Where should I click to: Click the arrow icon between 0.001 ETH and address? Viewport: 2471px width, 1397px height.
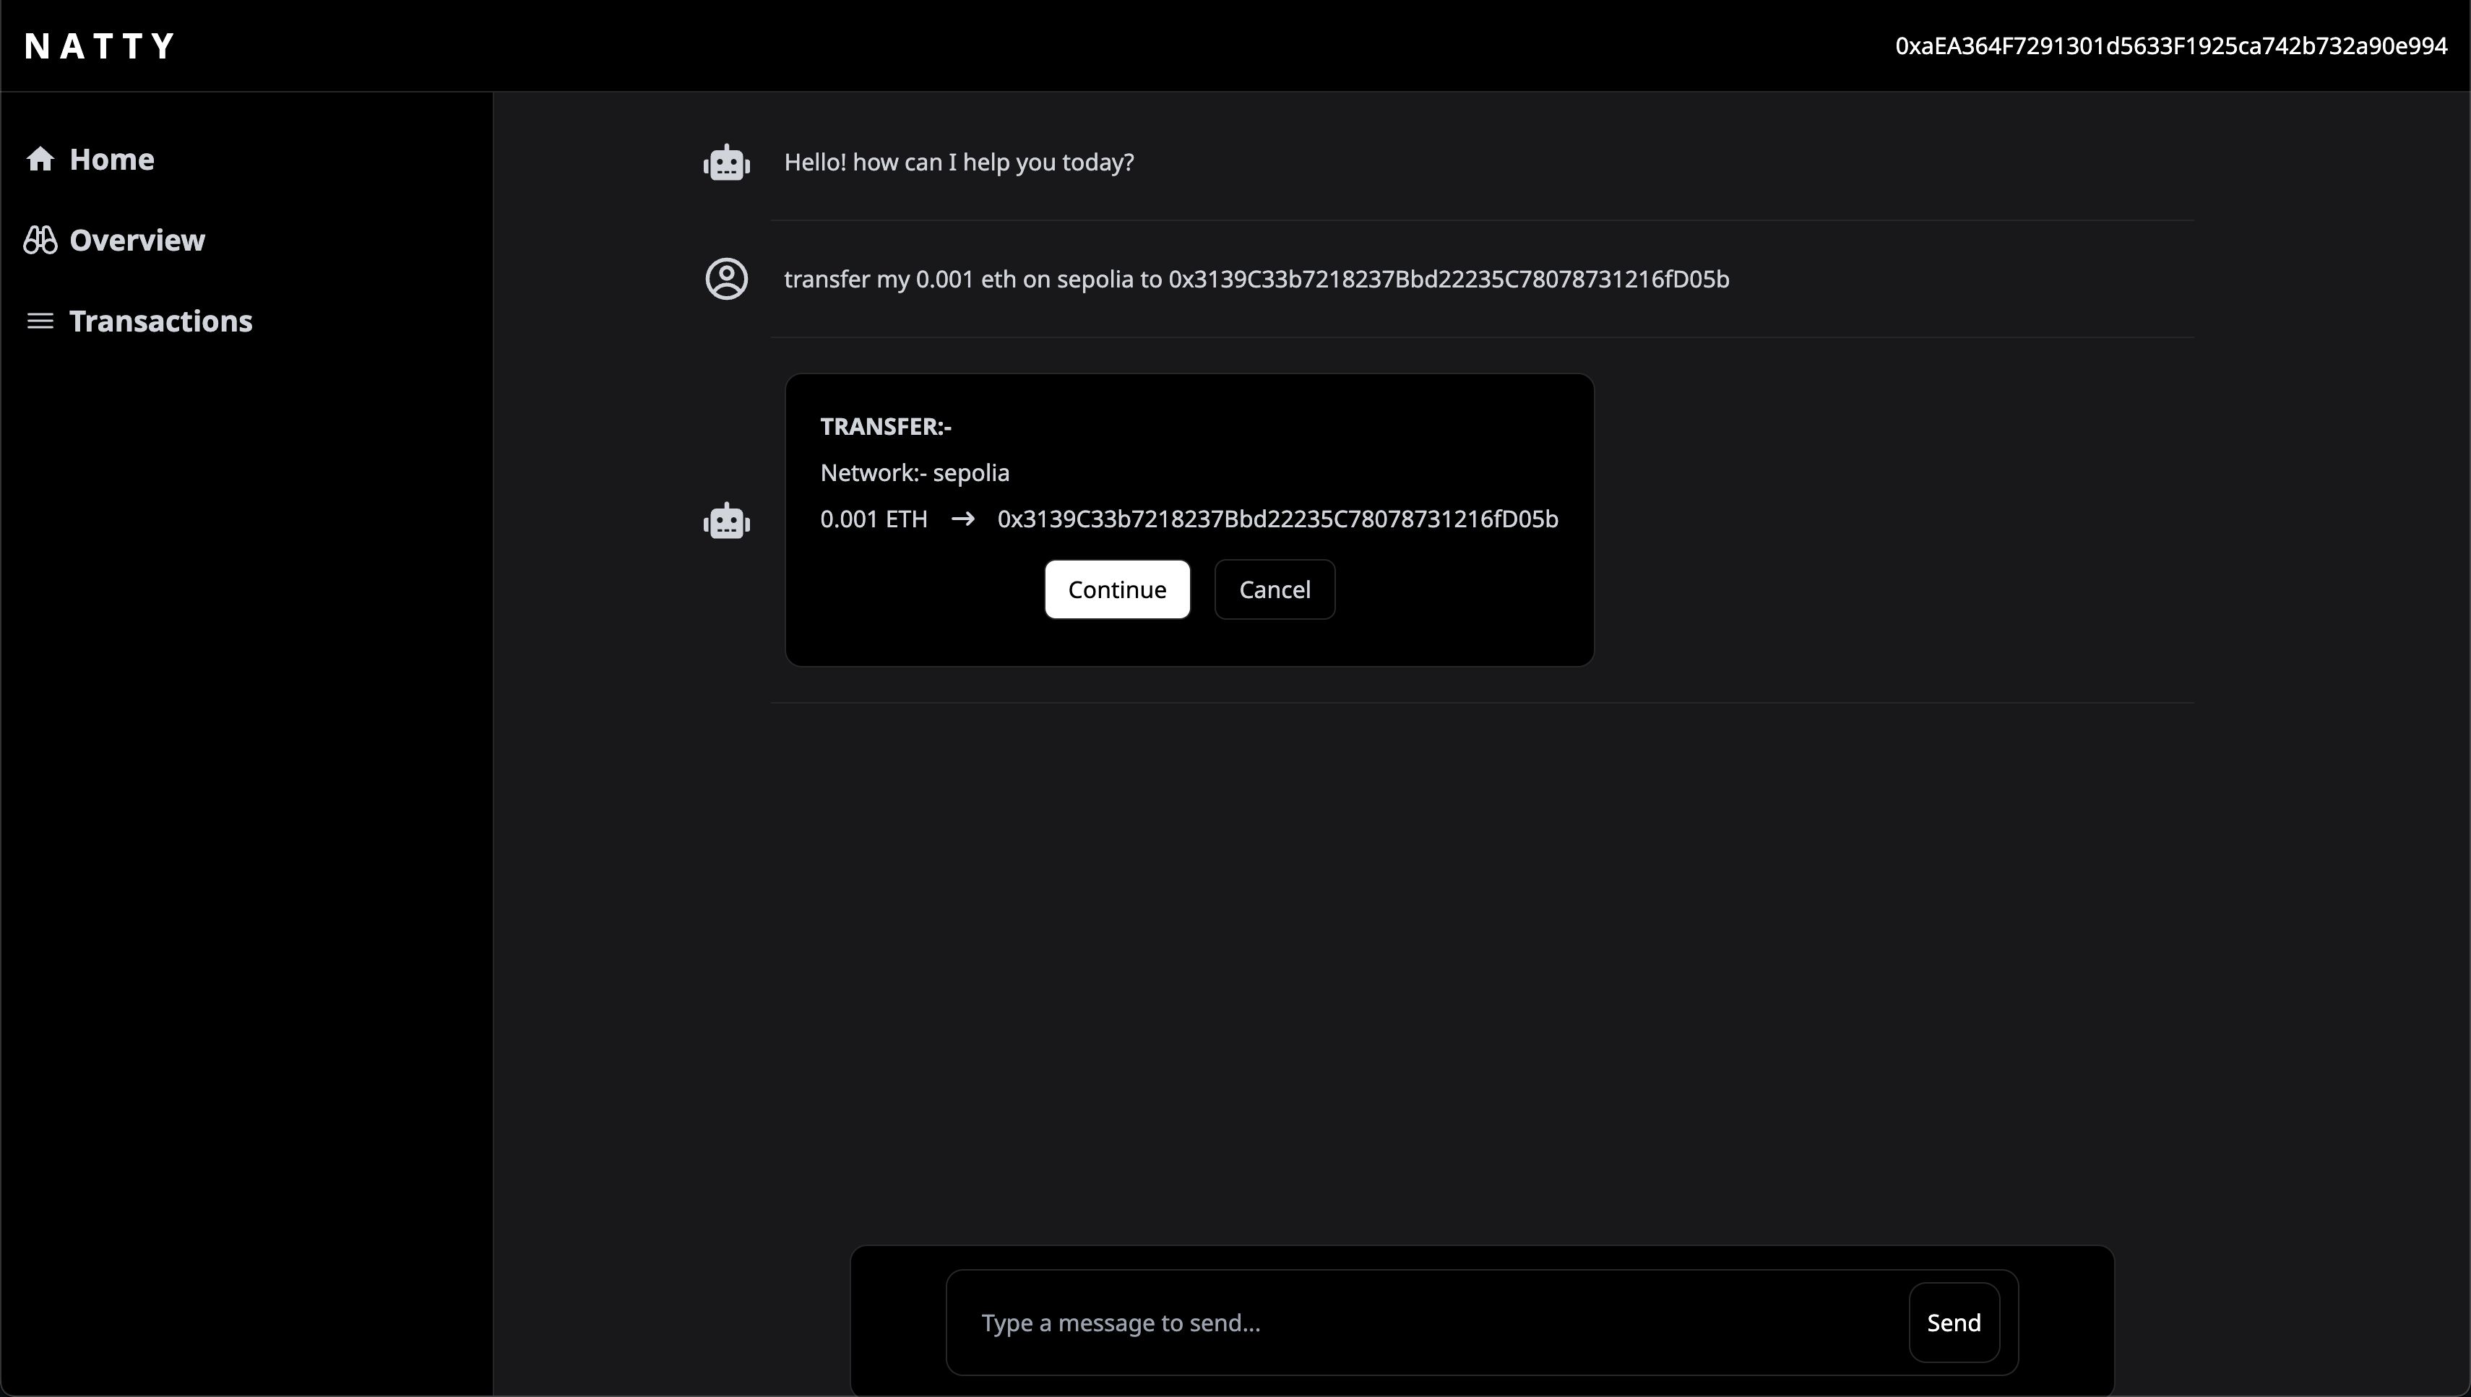(x=962, y=519)
